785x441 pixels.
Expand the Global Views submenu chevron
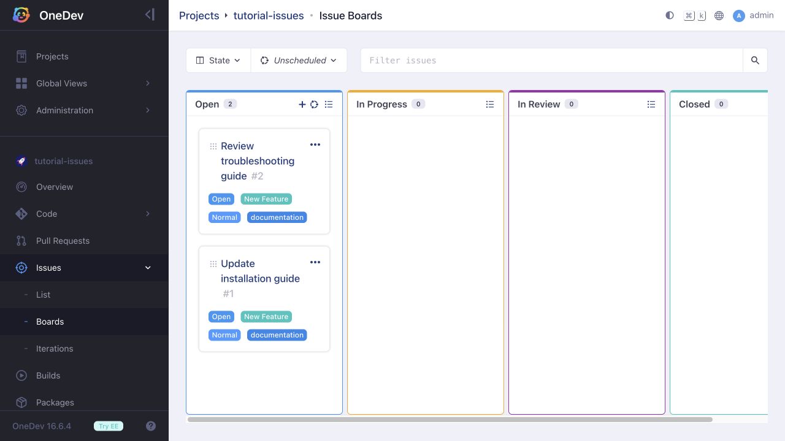pyautogui.click(x=148, y=83)
